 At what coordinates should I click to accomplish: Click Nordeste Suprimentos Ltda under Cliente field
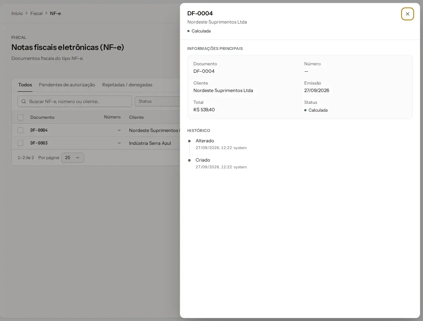click(x=223, y=90)
